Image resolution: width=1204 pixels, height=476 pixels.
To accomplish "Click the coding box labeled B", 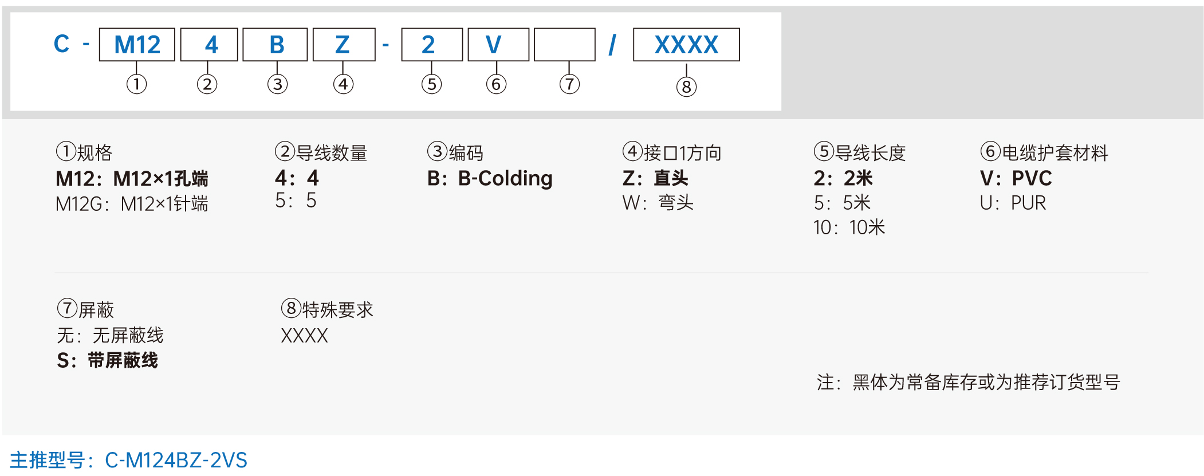I will tap(276, 45).
